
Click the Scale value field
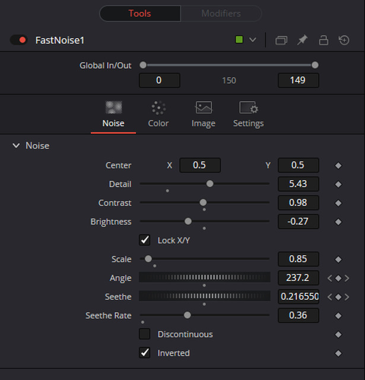point(298,259)
